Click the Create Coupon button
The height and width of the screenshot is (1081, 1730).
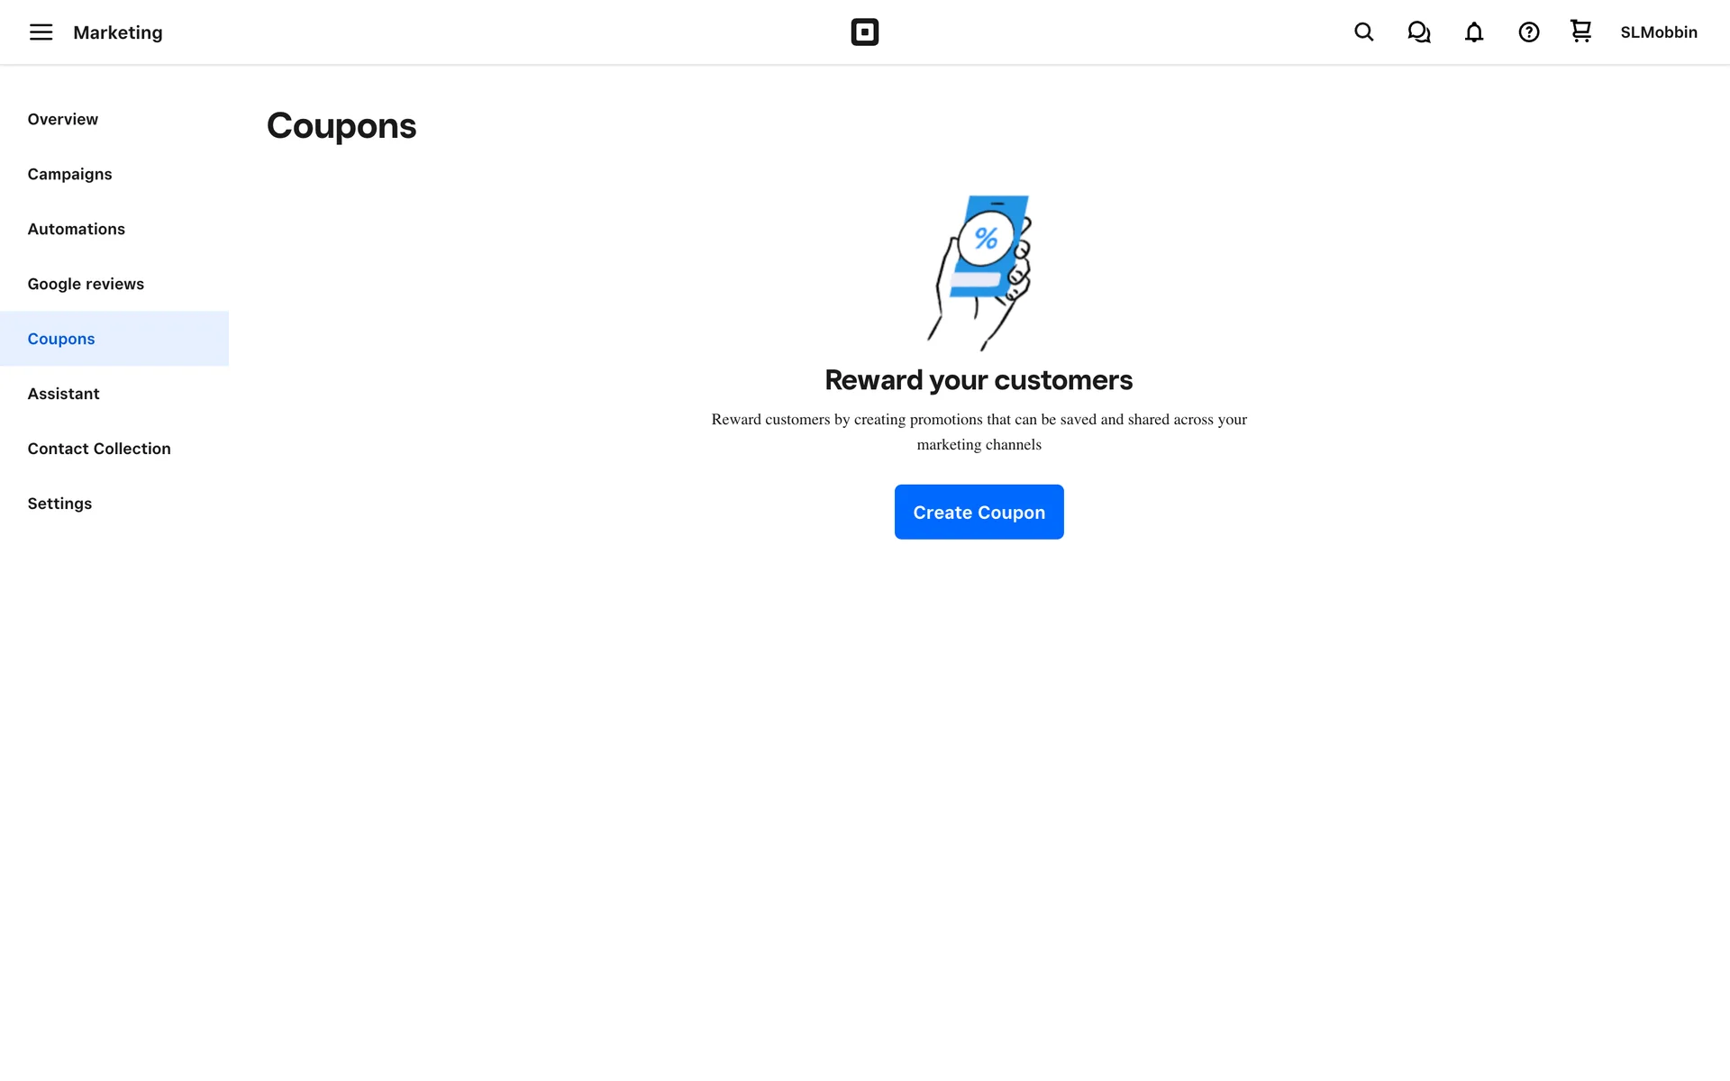[x=979, y=512]
